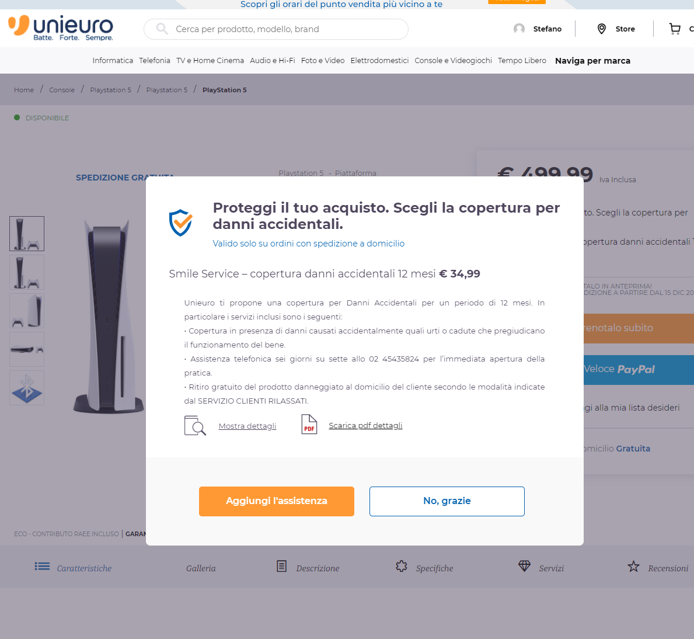This screenshot has height=639, width=694.
Task: Open Console e Videogiochi menu
Action: click(453, 60)
